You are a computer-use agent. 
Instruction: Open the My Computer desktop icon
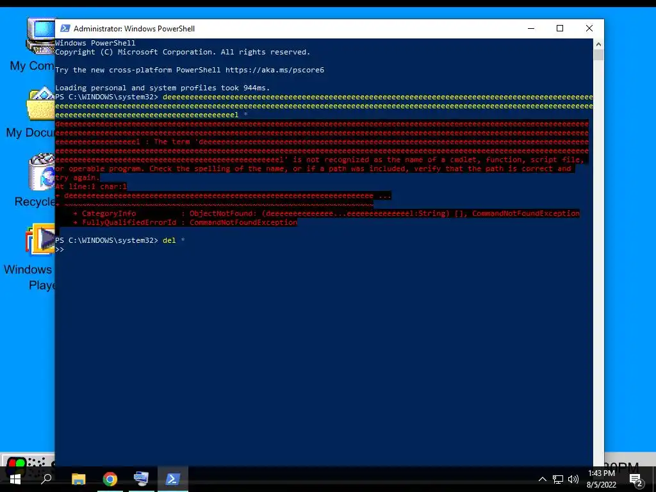point(40,37)
